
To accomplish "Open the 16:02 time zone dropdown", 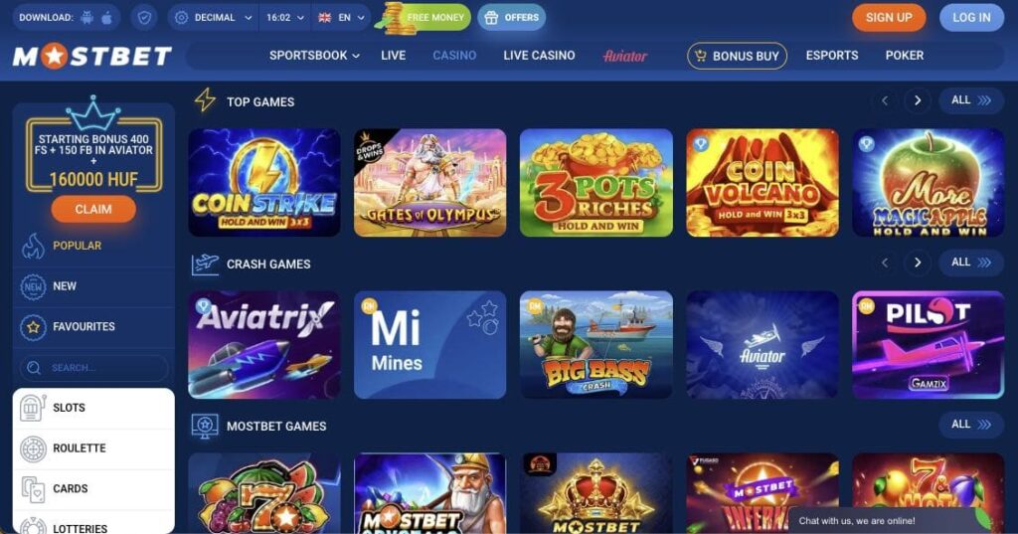I will pyautogui.click(x=285, y=18).
